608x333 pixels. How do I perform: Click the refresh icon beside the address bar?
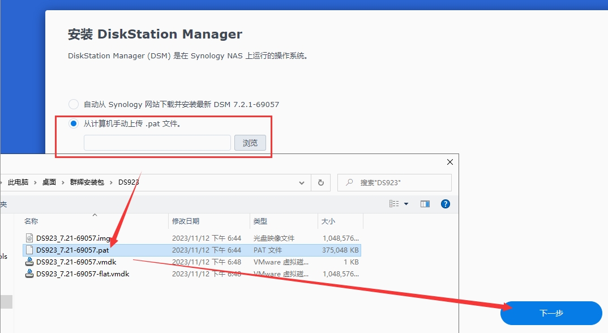[x=320, y=182]
